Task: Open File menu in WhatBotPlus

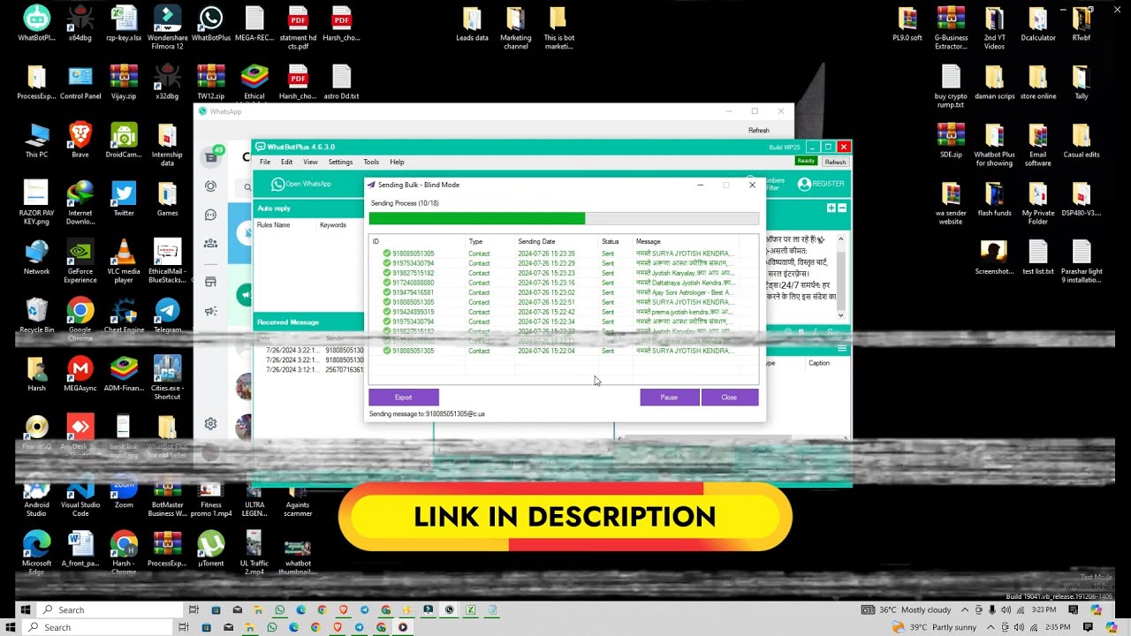Action: click(x=265, y=162)
